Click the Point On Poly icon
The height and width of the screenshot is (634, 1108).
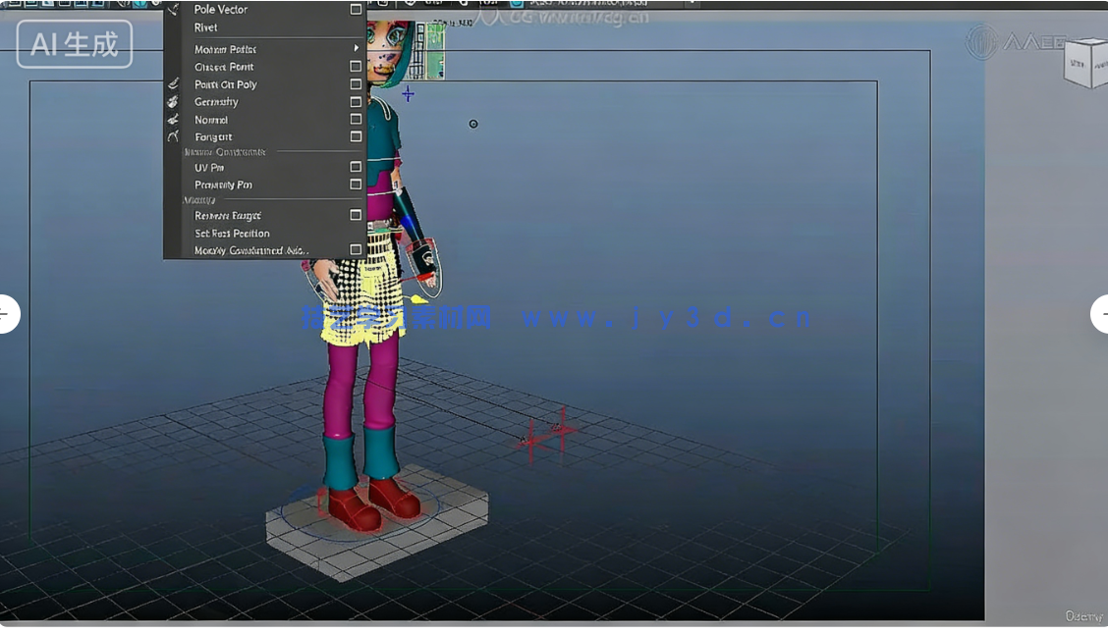173,84
